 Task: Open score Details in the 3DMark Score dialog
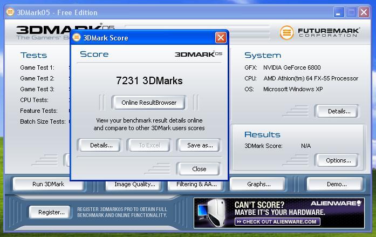(99, 145)
